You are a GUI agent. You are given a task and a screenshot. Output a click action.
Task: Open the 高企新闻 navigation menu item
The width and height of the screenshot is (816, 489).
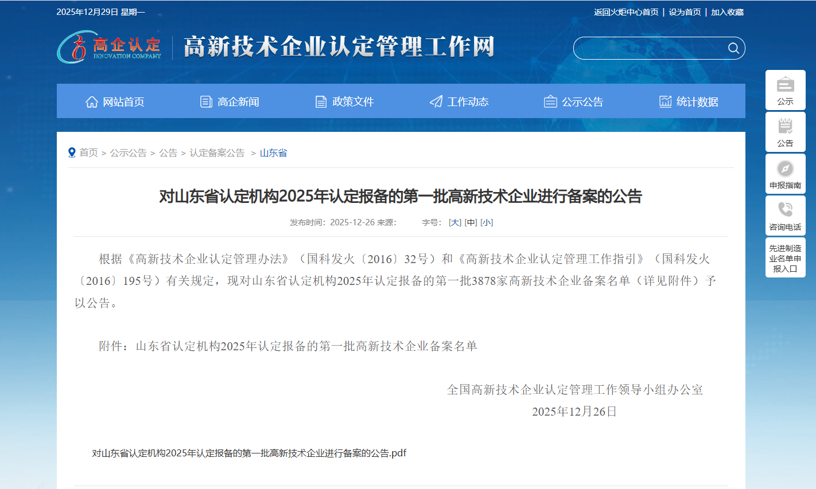pyautogui.click(x=238, y=101)
